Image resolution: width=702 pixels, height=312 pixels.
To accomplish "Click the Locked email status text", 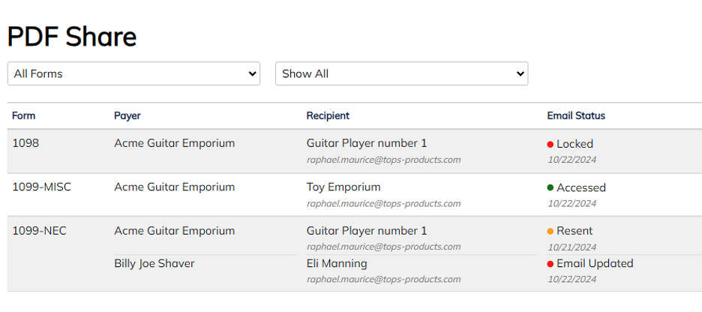I will coord(574,144).
